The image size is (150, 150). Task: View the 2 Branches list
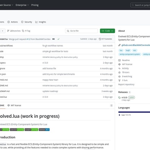(14, 31)
